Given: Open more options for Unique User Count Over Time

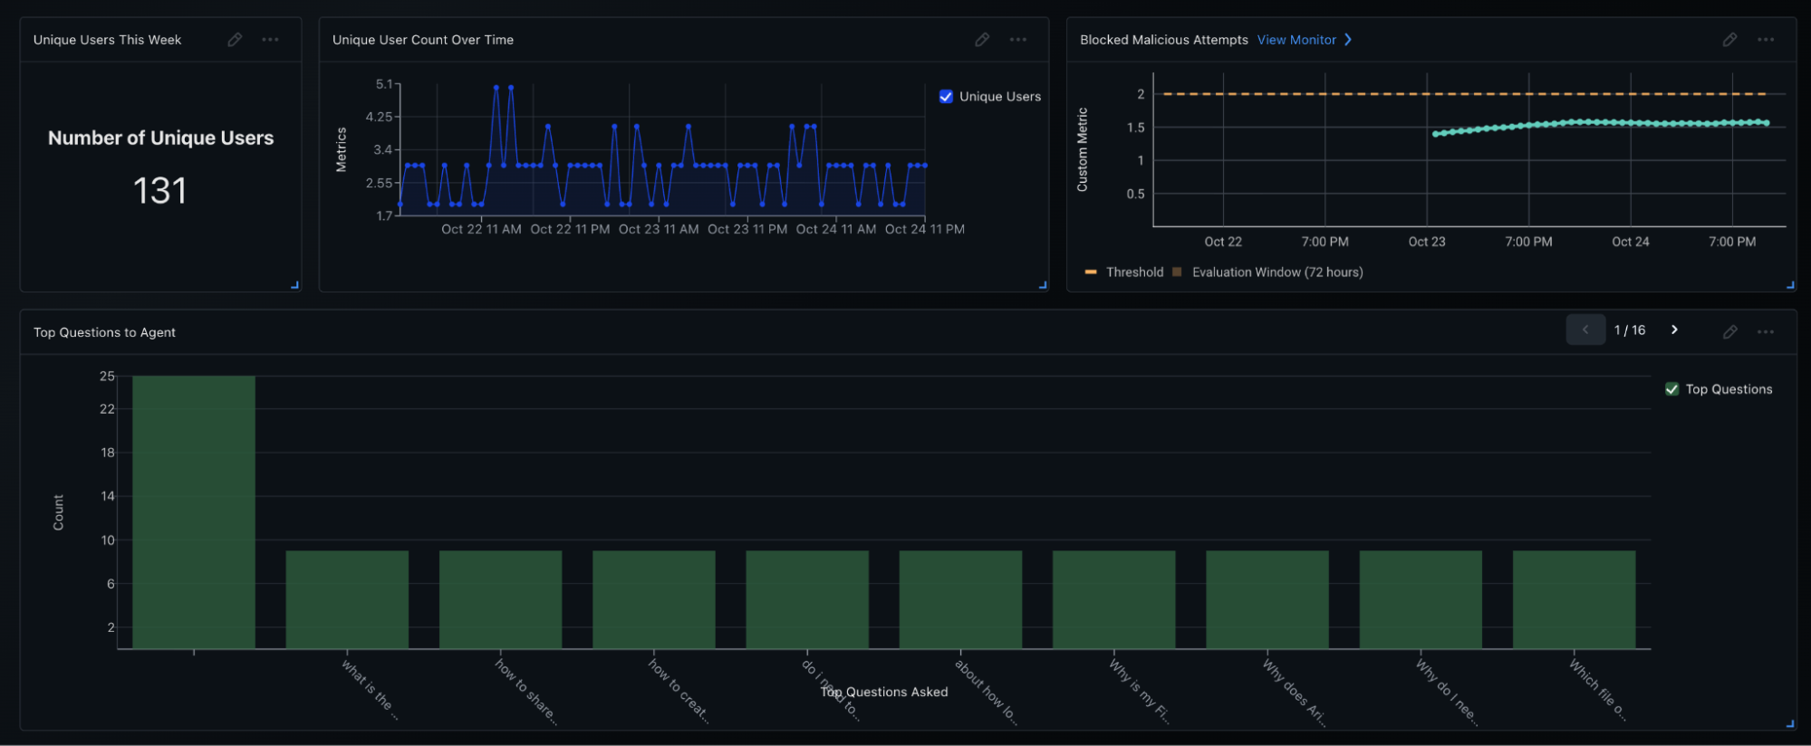Looking at the screenshot, I should (1018, 40).
